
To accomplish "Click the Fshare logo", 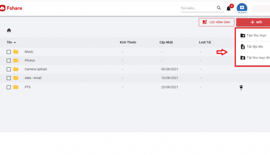I will (11, 8).
